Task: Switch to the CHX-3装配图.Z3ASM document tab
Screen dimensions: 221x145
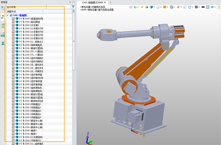Action: [x=90, y=2]
